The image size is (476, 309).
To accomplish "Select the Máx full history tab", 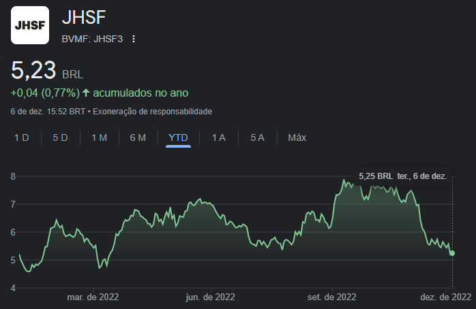I will (297, 137).
